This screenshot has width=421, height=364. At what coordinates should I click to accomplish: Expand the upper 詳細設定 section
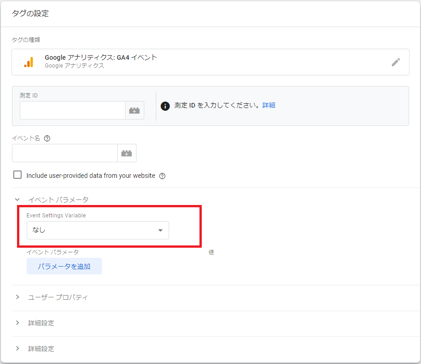click(17, 323)
